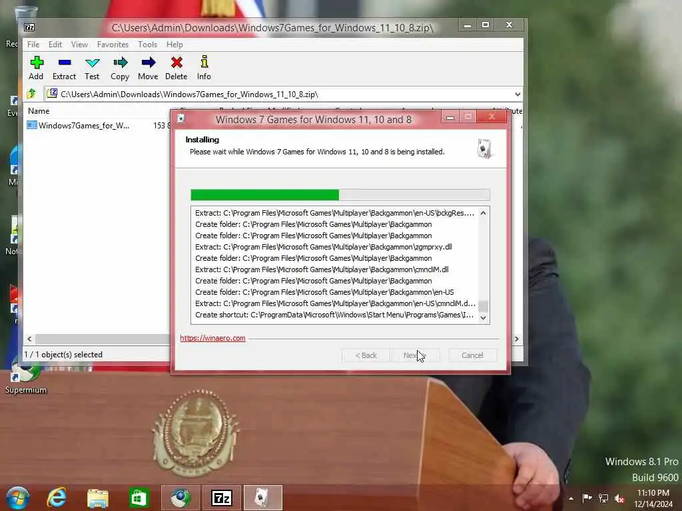
Task: Open File Explorer from taskbar
Action: [x=97, y=498]
